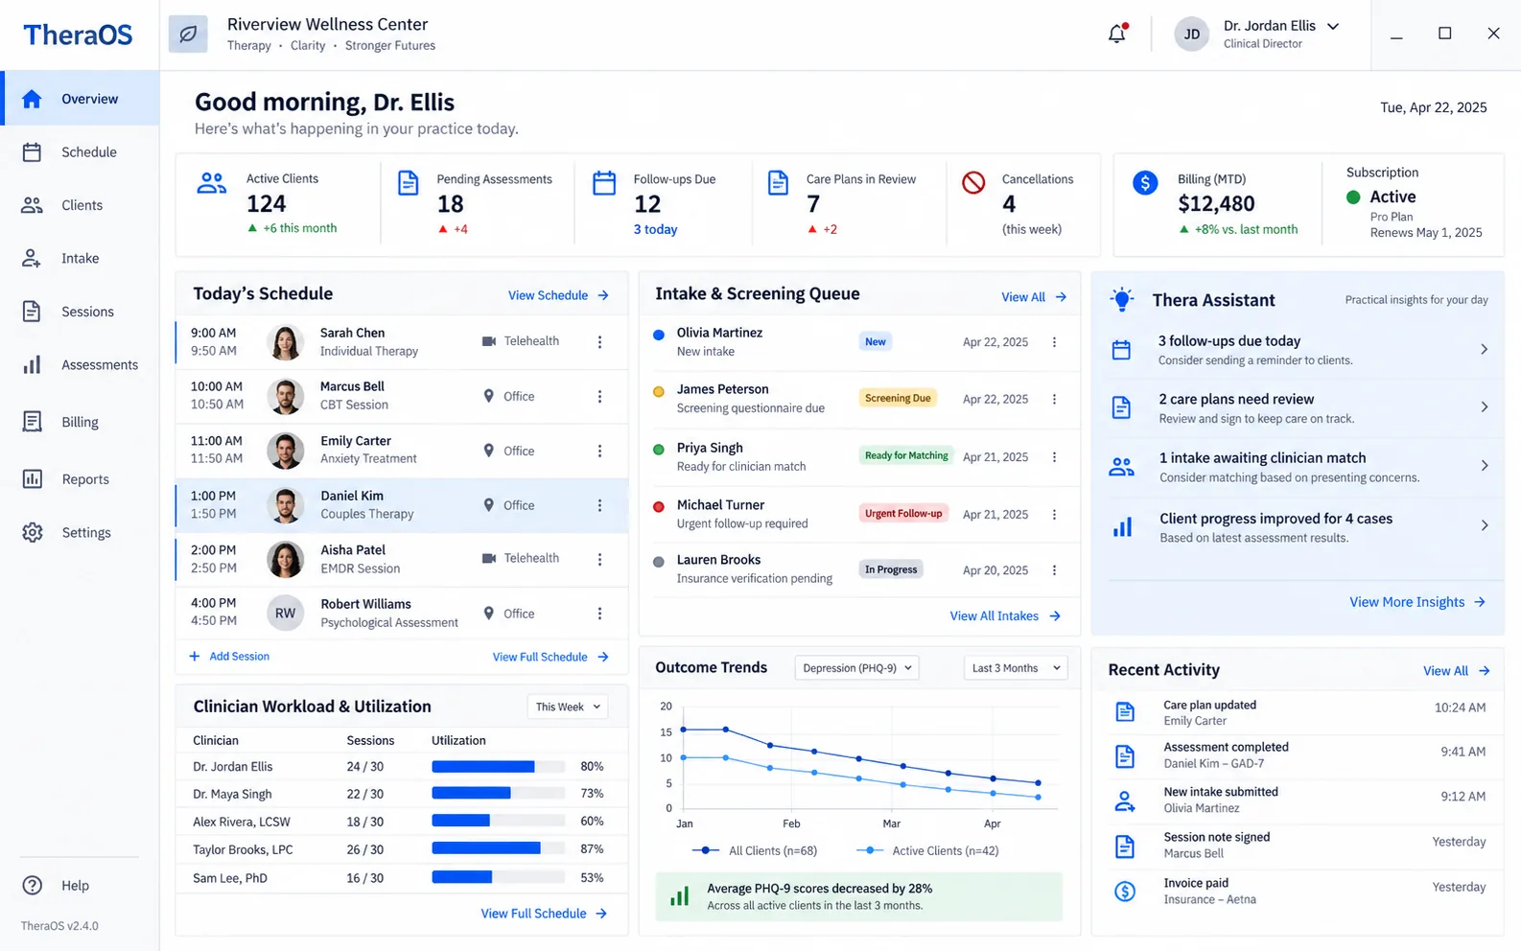The width and height of the screenshot is (1521, 951).
Task: Open options menu for Robert Williams session
Action: point(600,614)
